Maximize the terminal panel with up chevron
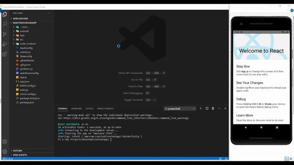Viewport: 294px width, 165px height. (219, 108)
